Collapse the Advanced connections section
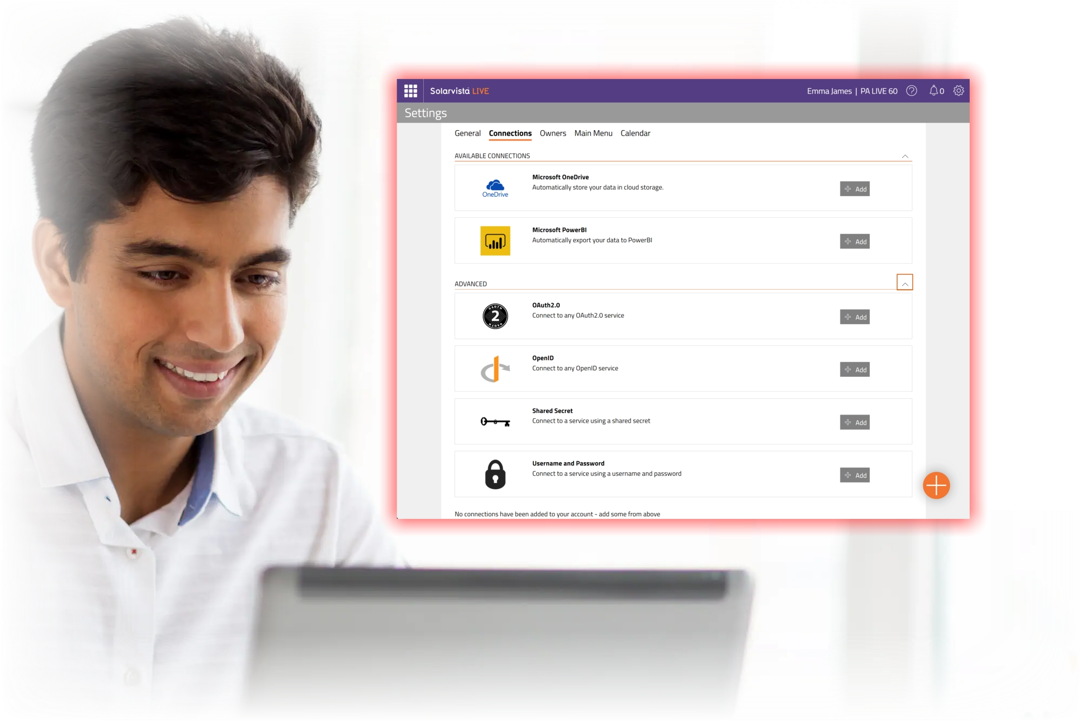Image resolution: width=1081 pixels, height=721 pixels. (904, 283)
